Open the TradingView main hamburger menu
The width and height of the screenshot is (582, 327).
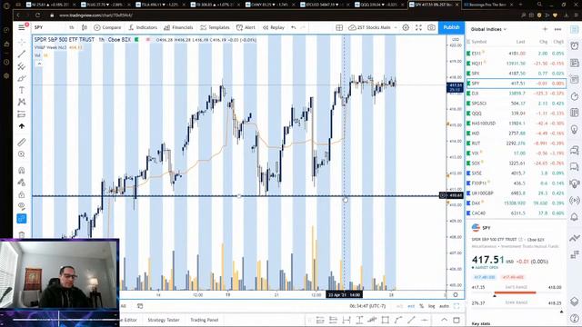pyautogui.click(x=22, y=27)
